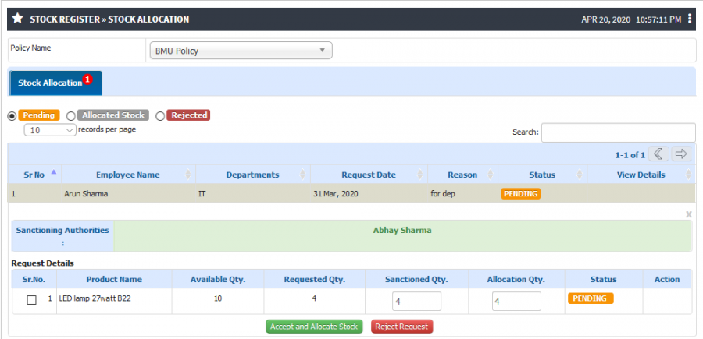Image resolution: width=703 pixels, height=339 pixels.
Task: Sort by Reason column
Action: click(x=462, y=175)
